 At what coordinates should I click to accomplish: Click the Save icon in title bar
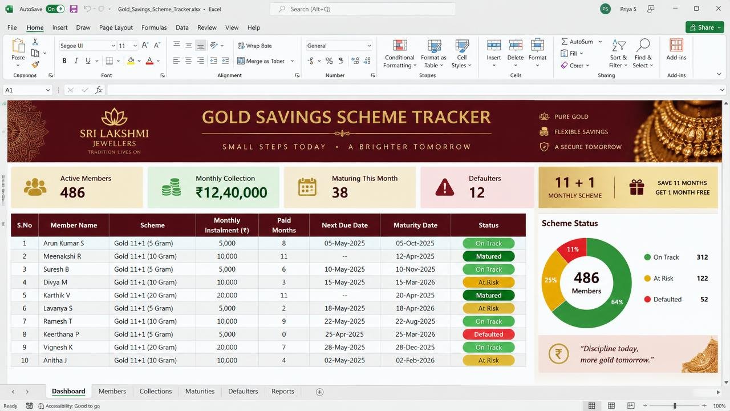point(74,9)
